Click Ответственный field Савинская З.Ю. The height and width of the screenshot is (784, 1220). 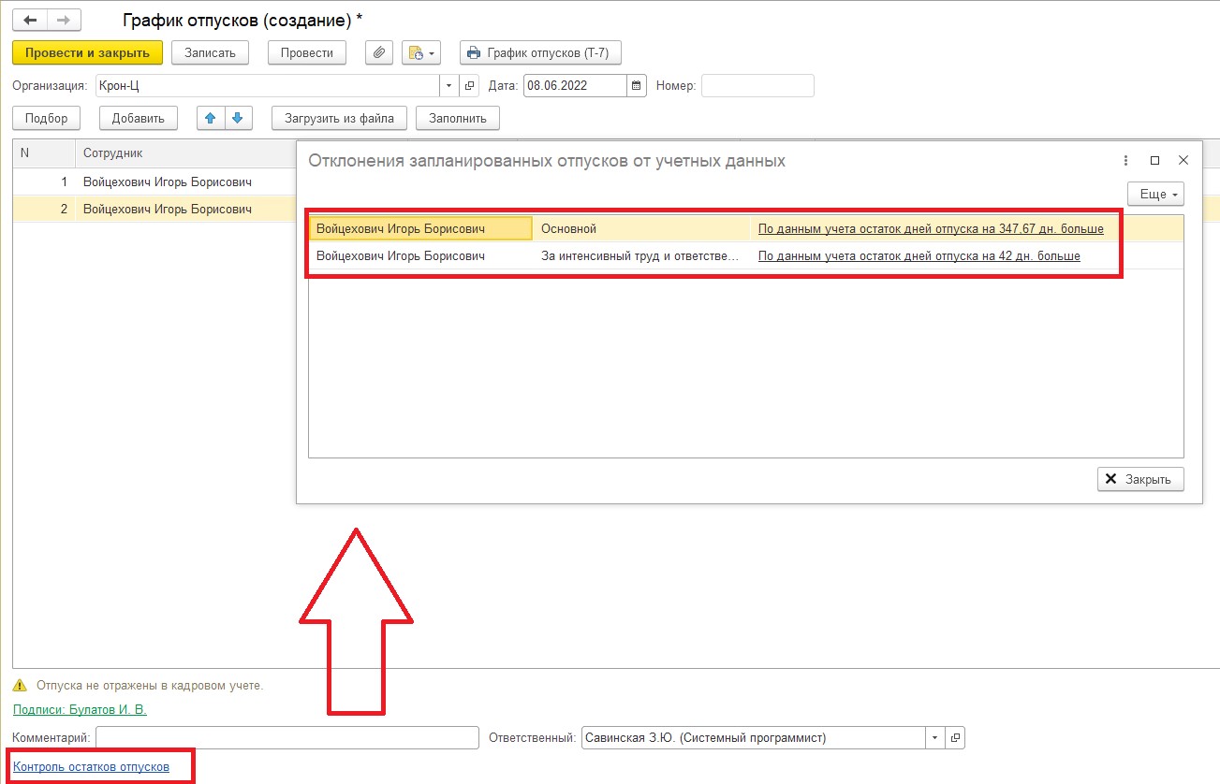point(753,737)
